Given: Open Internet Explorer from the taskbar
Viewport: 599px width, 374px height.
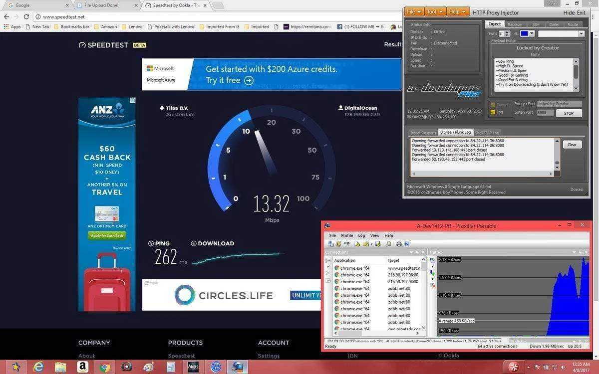Looking at the screenshot, I should click(x=38, y=367).
